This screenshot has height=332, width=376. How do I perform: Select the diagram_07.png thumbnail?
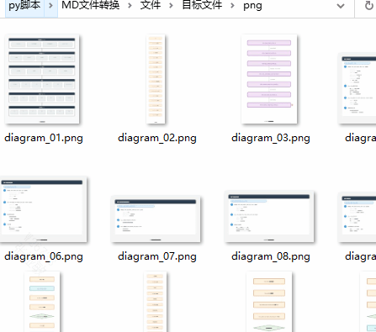156,219
